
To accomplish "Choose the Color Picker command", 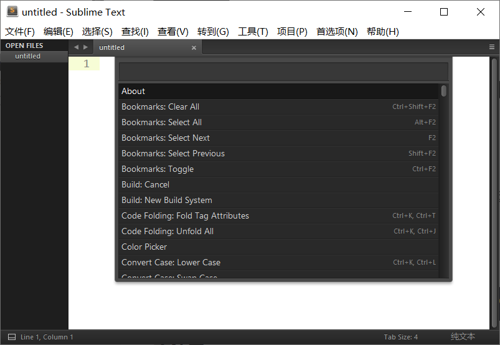I will (278, 247).
